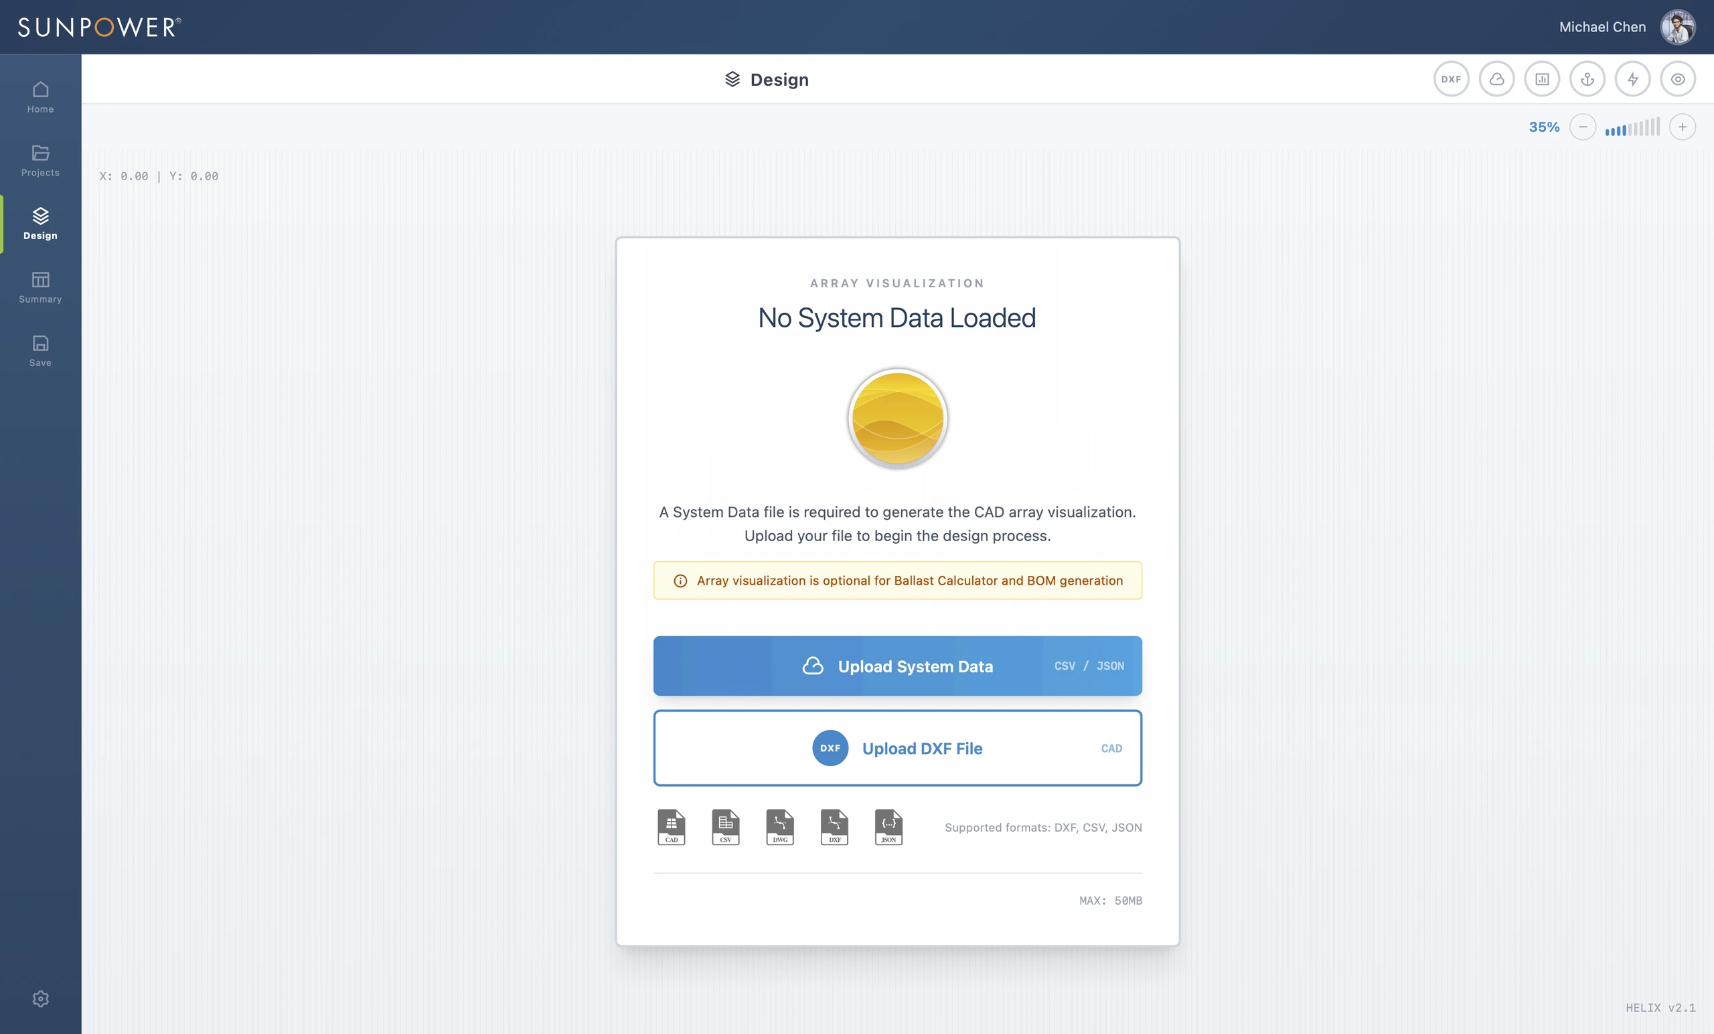Go to Home in sidebar
Image resolution: width=1714 pixels, height=1034 pixels.
coord(40,97)
